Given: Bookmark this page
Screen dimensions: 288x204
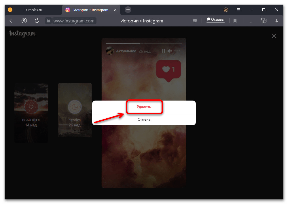Looking at the screenshot, I should [235, 21].
